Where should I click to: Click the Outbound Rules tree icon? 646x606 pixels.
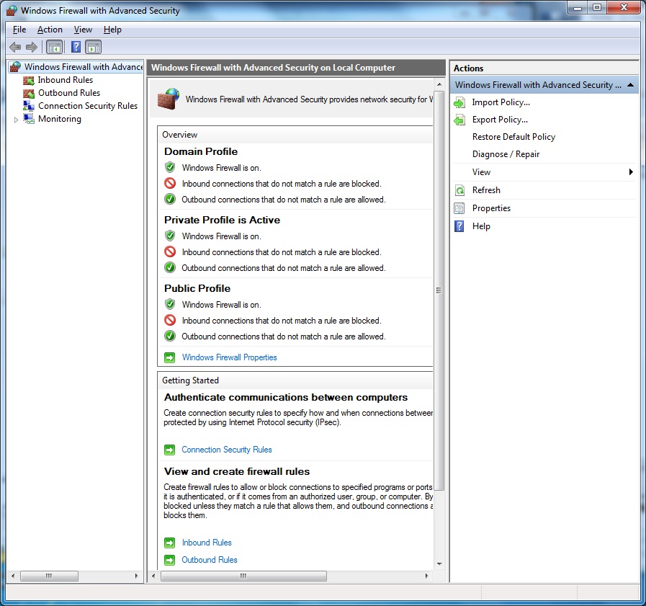coord(29,93)
